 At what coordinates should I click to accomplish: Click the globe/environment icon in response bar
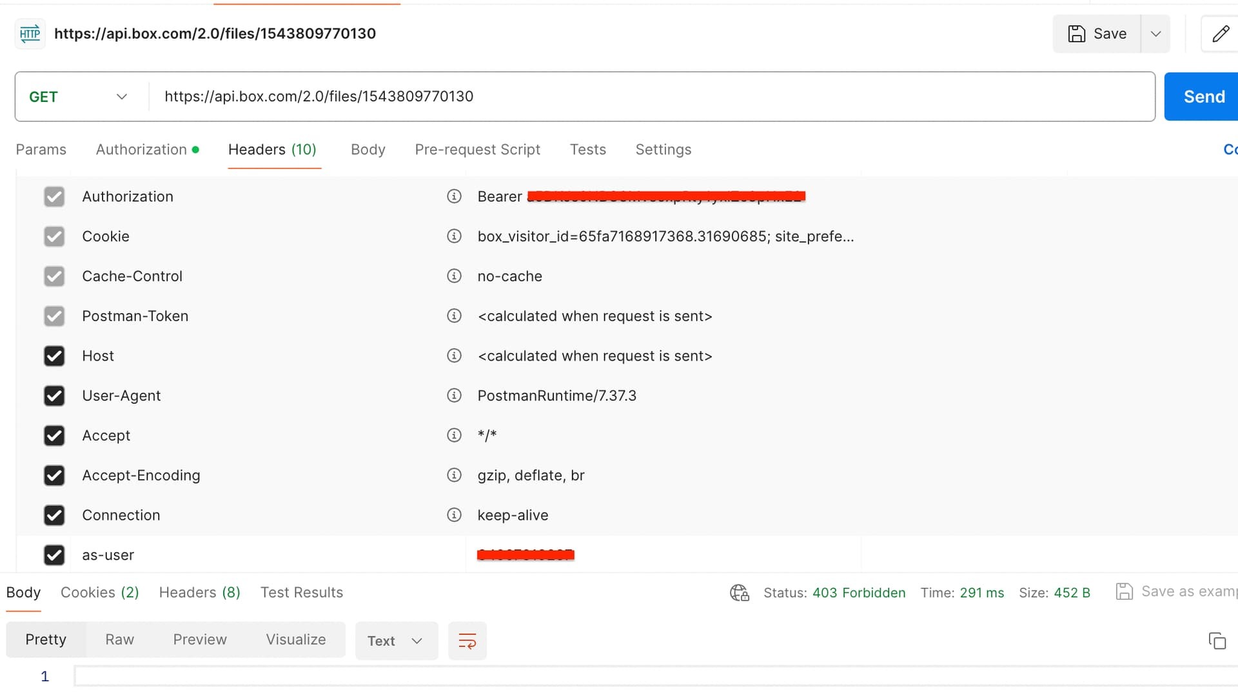click(738, 592)
